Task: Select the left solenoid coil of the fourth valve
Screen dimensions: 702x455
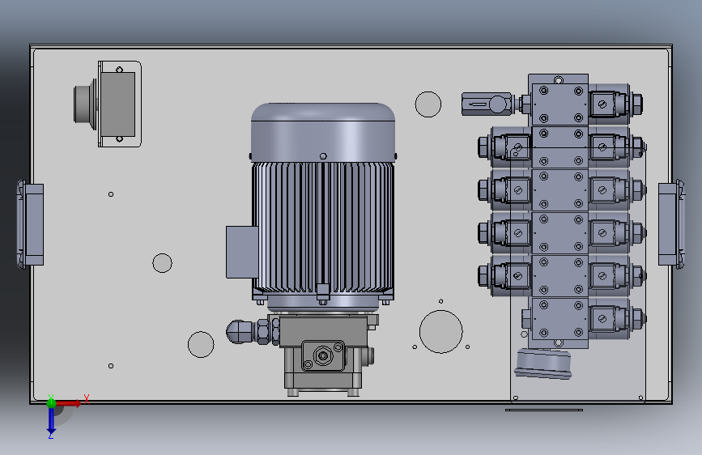Action: [511, 233]
